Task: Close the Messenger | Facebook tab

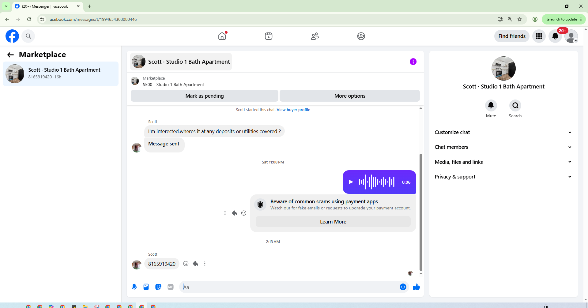Action: (x=78, y=6)
